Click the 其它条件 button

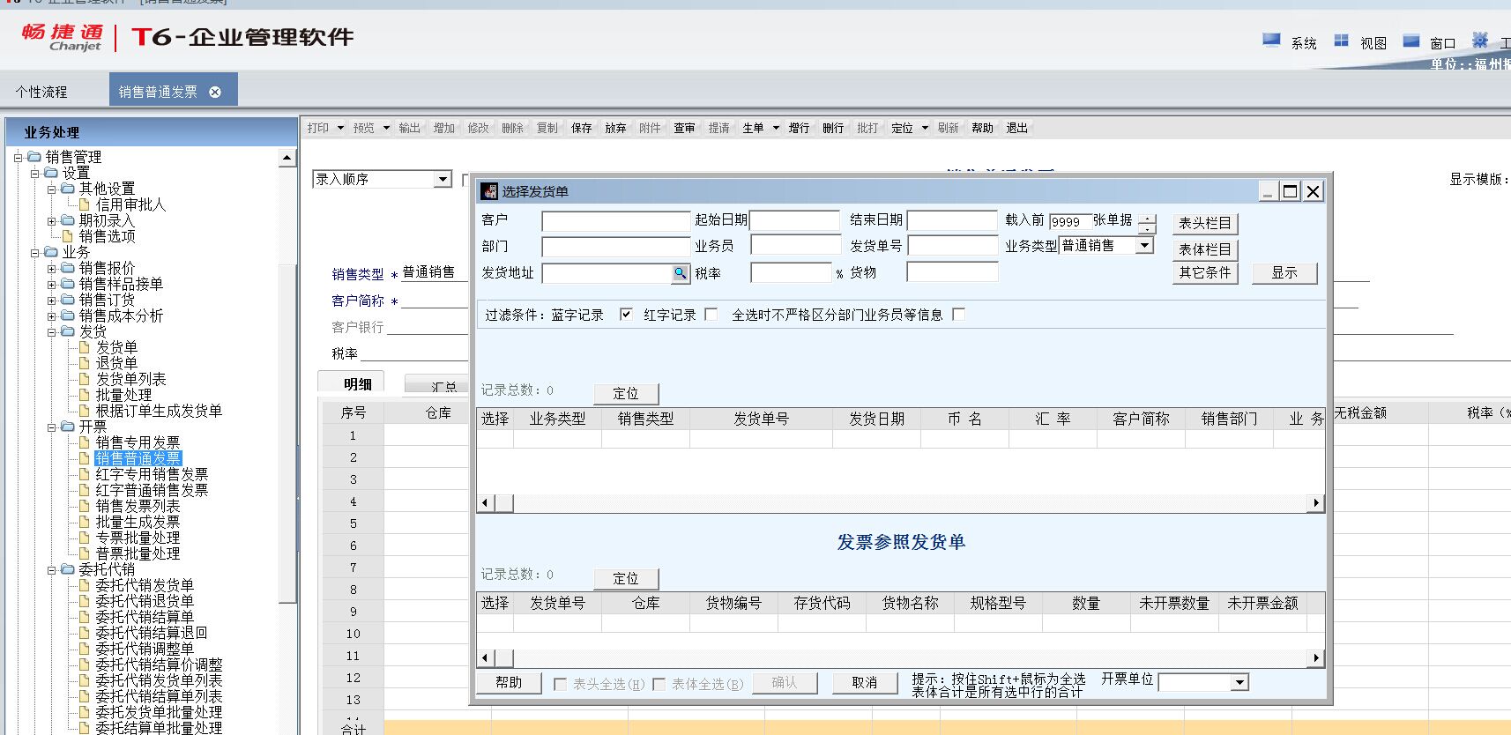[1204, 272]
